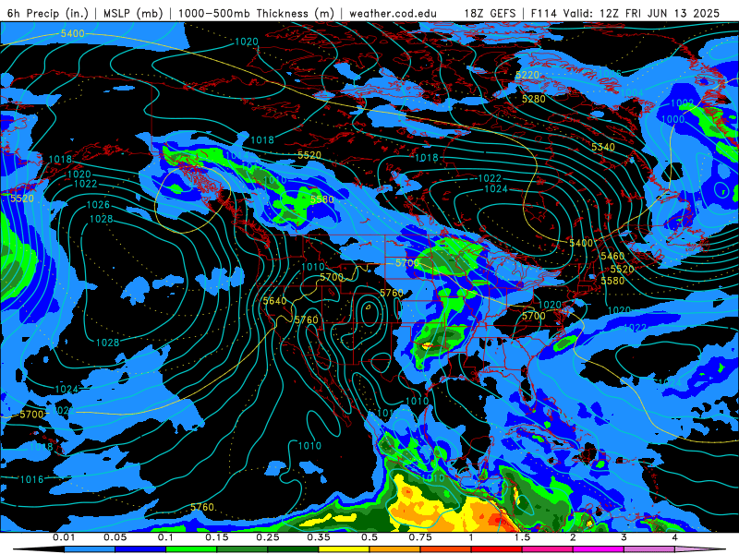Select the red 1–1.5 legend swatch
Image resolution: width=739 pixels, height=554 pixels.
click(497, 549)
